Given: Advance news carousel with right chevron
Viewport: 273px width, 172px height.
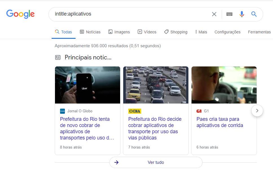Looking at the screenshot, I should [x=257, y=111].
